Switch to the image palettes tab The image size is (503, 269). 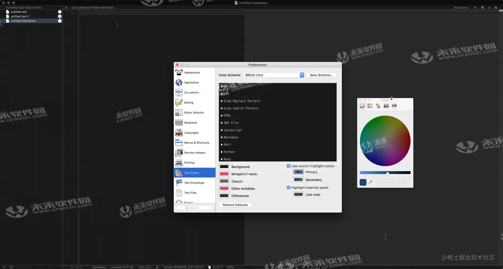[x=386, y=106]
